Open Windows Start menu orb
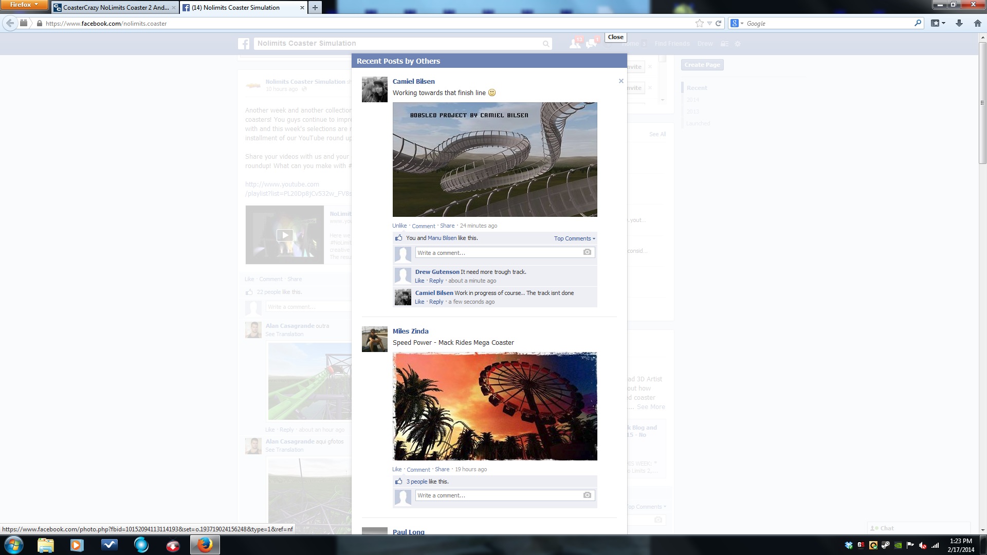 [x=14, y=545]
